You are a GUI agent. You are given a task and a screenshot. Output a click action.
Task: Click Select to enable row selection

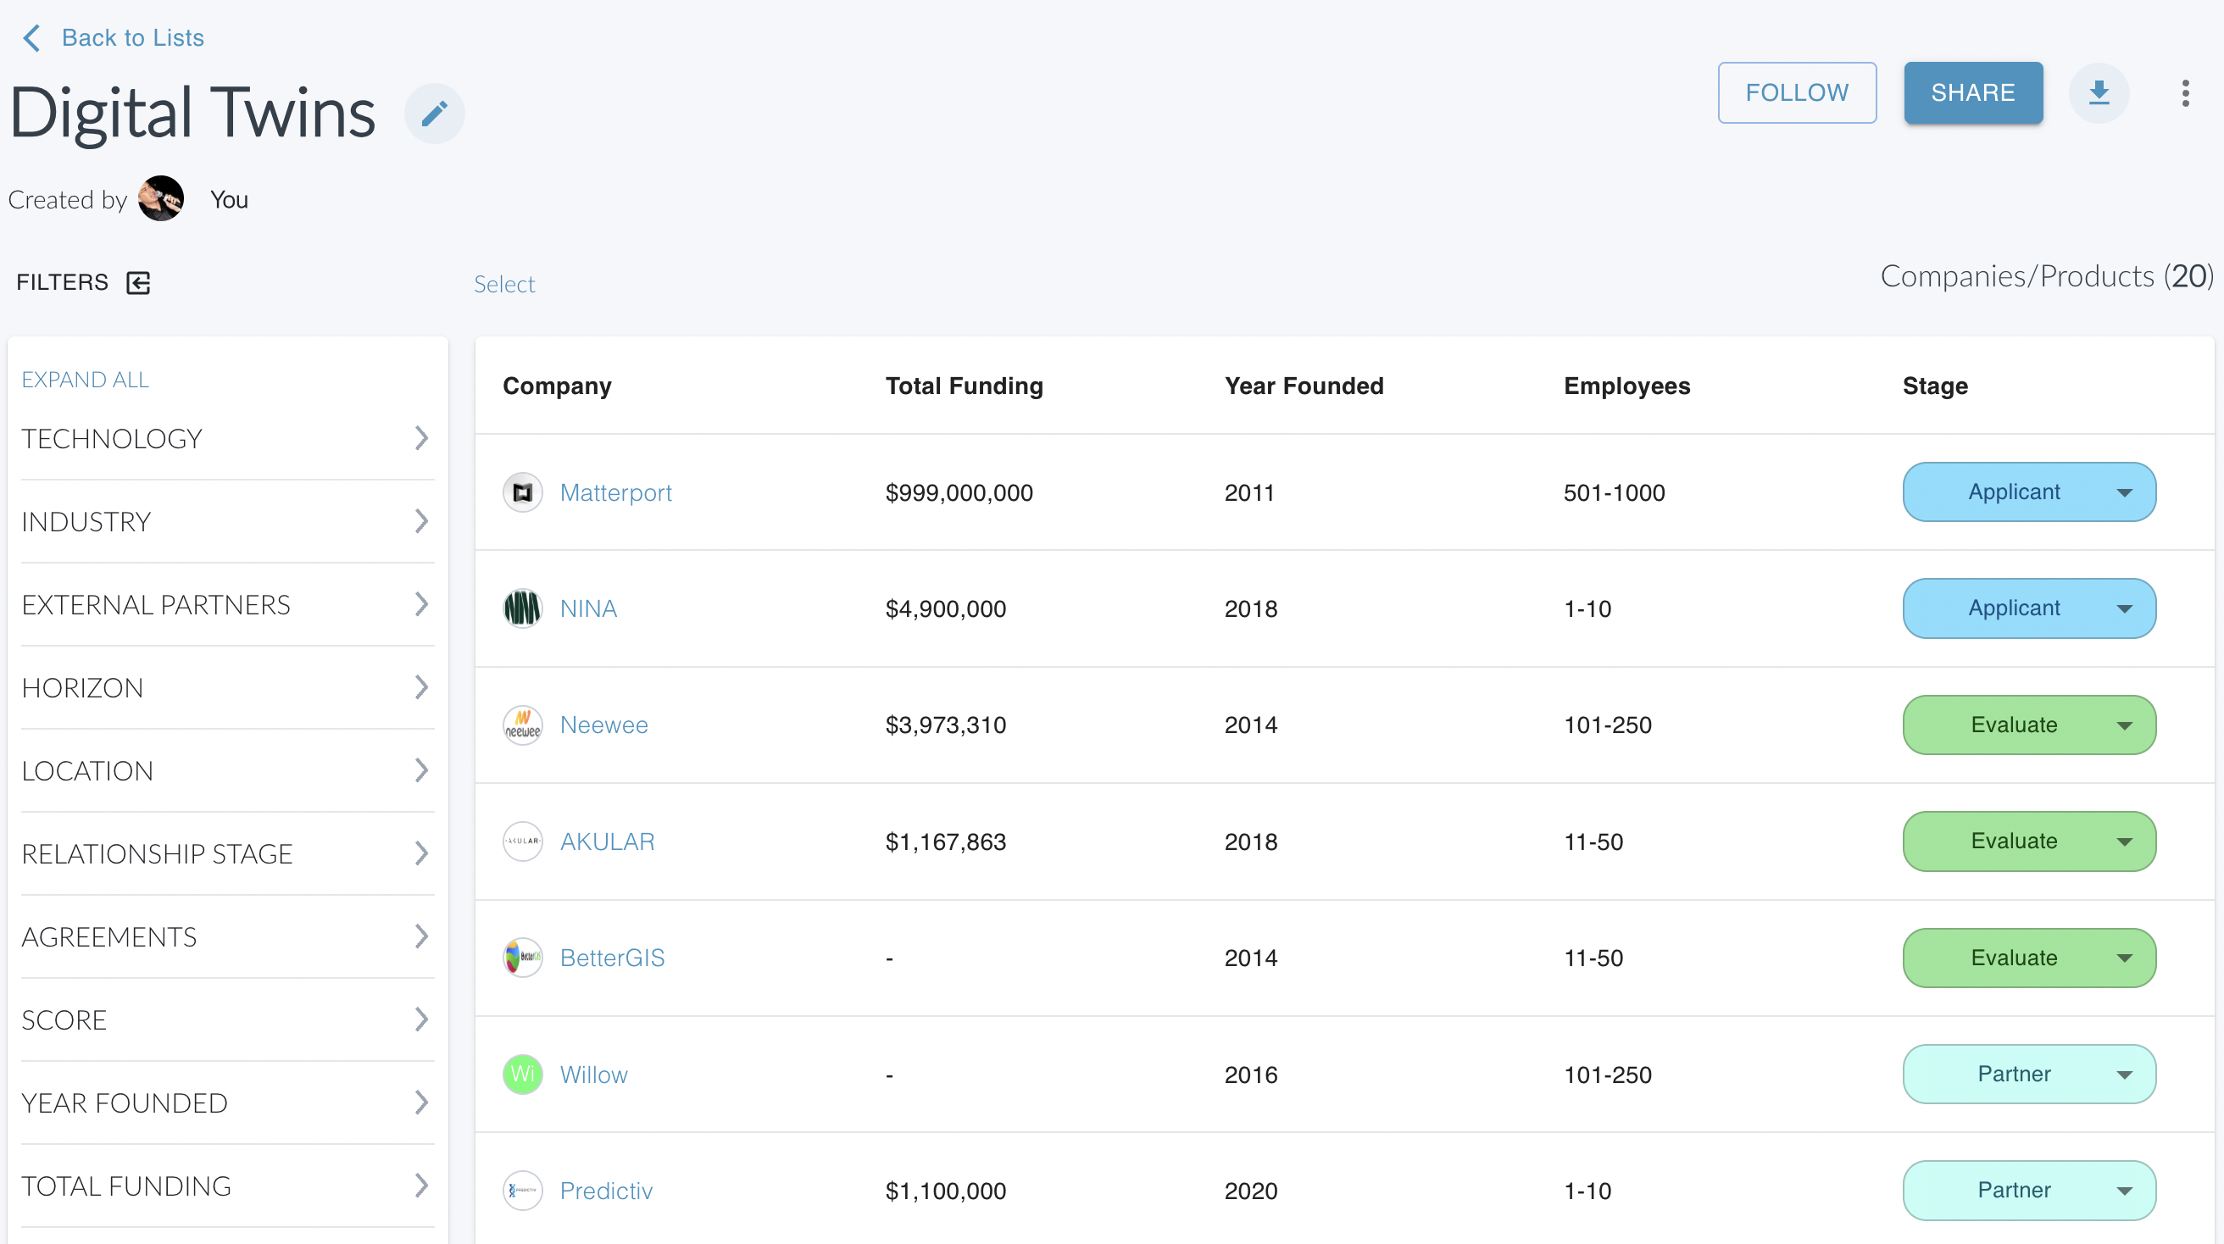505,283
